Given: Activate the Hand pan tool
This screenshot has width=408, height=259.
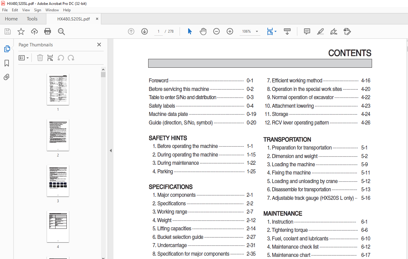Looking at the screenshot, I should click(x=203, y=31).
